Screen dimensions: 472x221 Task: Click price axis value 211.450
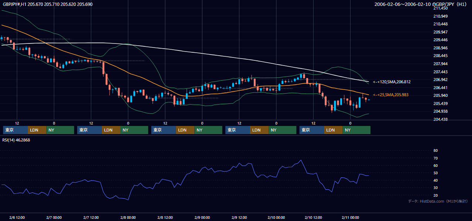pyautogui.click(x=440, y=8)
